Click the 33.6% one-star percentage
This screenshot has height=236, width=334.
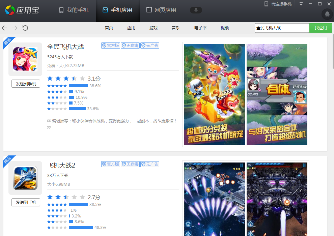coord(93,109)
